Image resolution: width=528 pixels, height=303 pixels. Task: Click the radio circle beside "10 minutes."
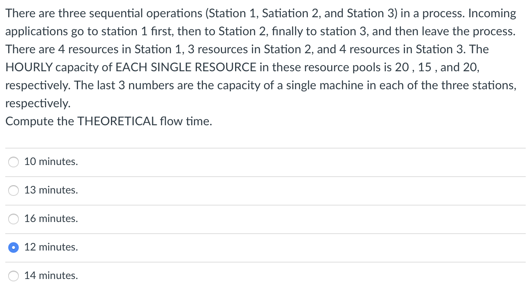[13, 162]
